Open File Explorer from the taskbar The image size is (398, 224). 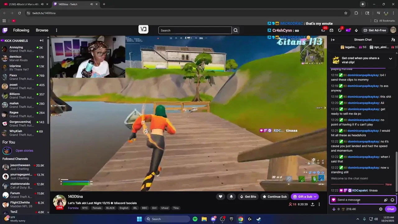(x=204, y=219)
